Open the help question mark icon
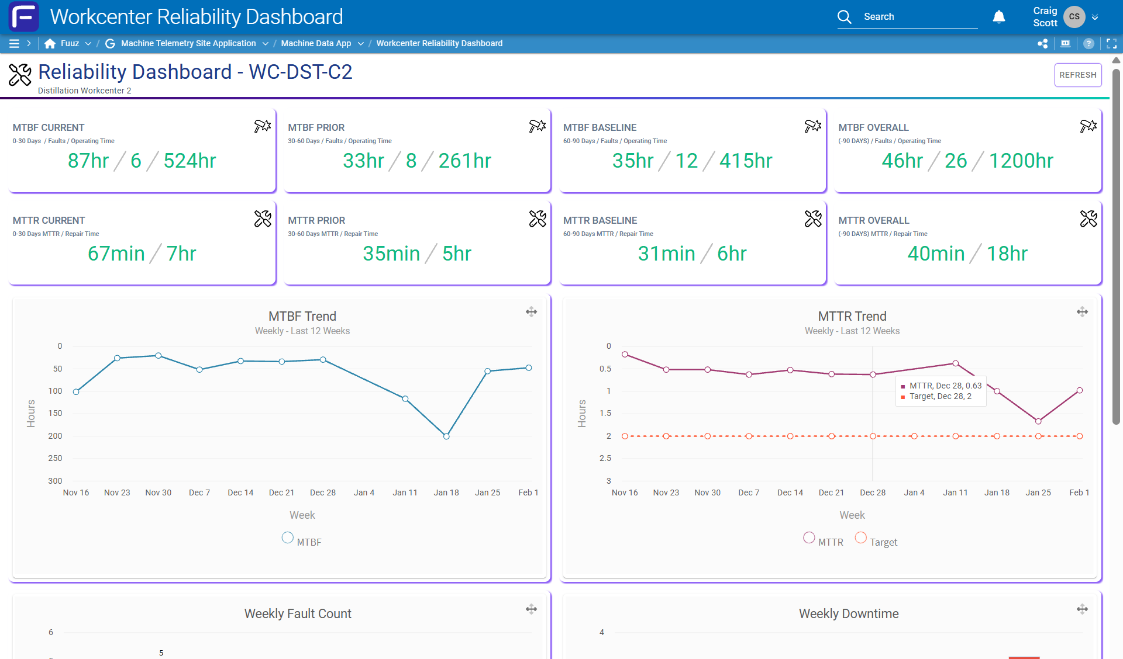 (x=1088, y=43)
